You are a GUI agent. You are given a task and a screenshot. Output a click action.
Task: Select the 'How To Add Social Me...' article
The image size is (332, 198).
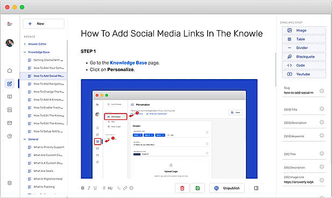[44, 76]
